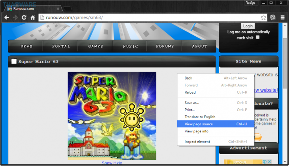Open the NEWS navigation button
This screenshot has width=289, height=166.
(x=26, y=46)
